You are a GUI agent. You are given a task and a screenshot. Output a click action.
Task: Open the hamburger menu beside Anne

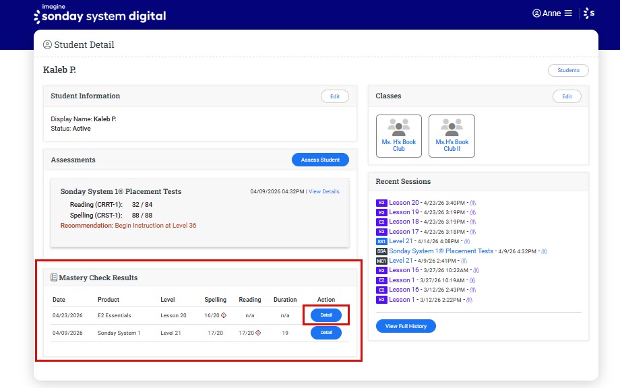pyautogui.click(x=568, y=13)
